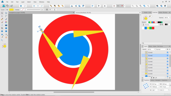
Task: Click the canvas horizontal scrollbar
Action: [x=74, y=92]
